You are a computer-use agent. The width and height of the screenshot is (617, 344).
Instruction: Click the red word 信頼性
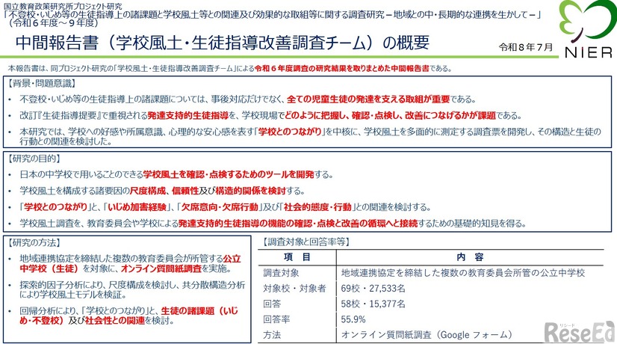(185, 191)
